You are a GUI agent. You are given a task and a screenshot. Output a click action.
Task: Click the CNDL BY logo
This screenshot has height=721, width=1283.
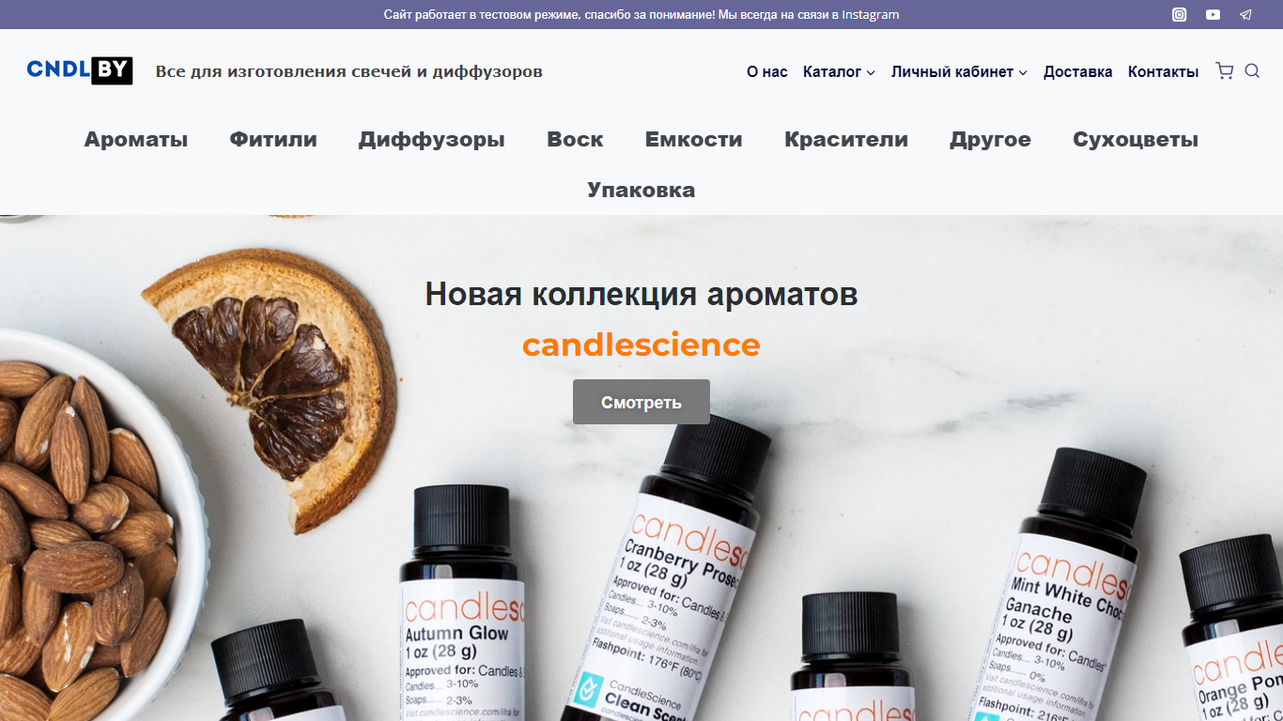[x=80, y=70]
